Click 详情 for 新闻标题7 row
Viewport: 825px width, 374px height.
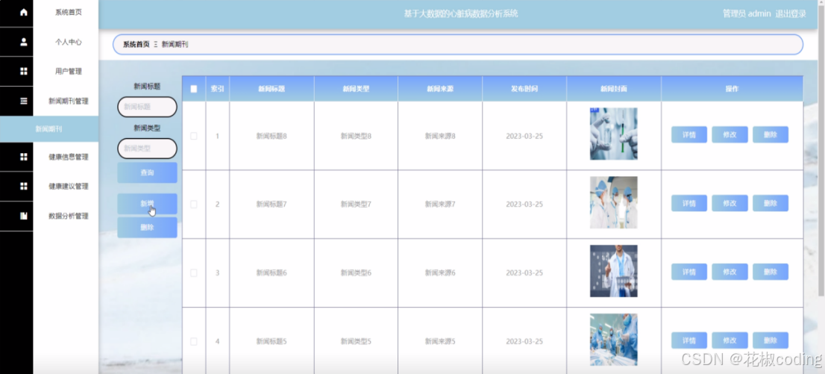tap(689, 203)
